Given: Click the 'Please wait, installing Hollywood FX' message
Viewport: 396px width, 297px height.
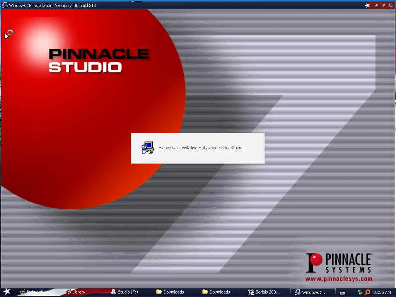Looking at the screenshot, I should pyautogui.click(x=203, y=148).
